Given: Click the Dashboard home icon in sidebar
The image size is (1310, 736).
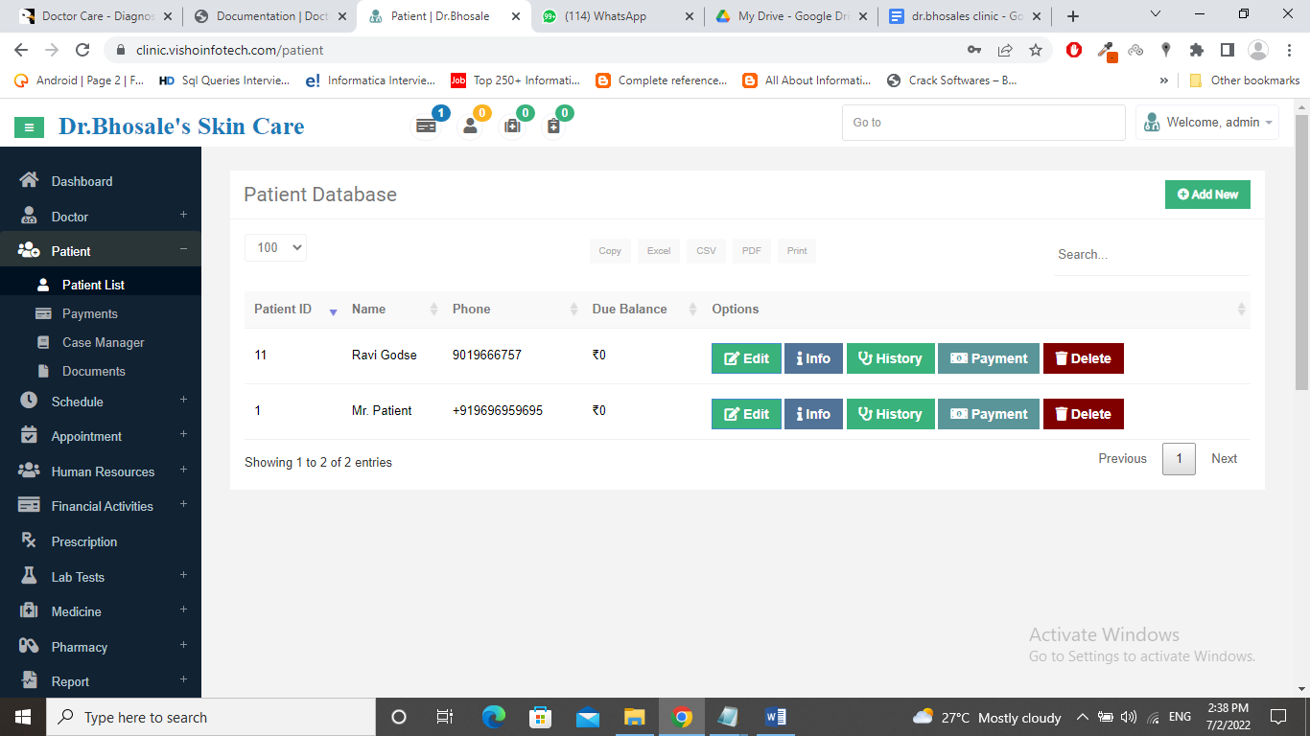Looking at the screenshot, I should point(29,181).
